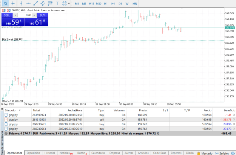Open the Code Base tab
The image size is (236, 155).
click(x=160, y=153)
